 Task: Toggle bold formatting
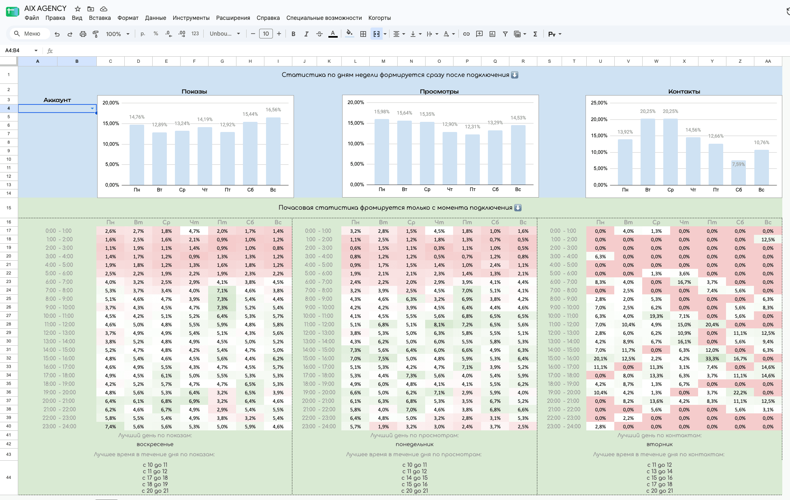click(293, 34)
